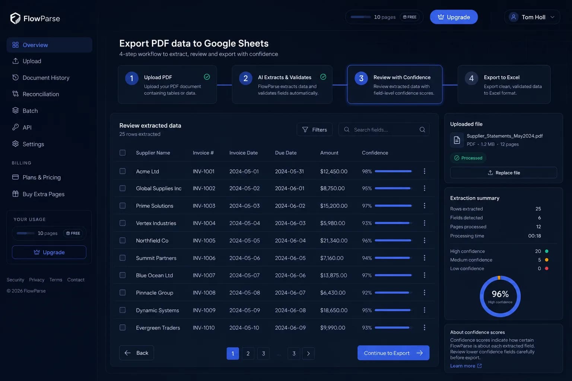Viewport: 572px width, 381px height.
Task: Toggle the select-all header checkbox
Action: pos(123,153)
